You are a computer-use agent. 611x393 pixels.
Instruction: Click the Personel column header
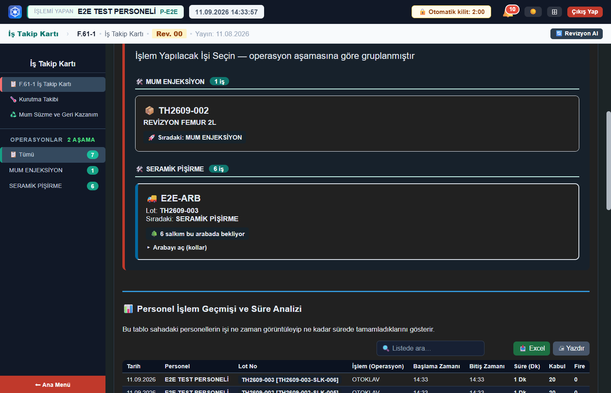coord(177,366)
